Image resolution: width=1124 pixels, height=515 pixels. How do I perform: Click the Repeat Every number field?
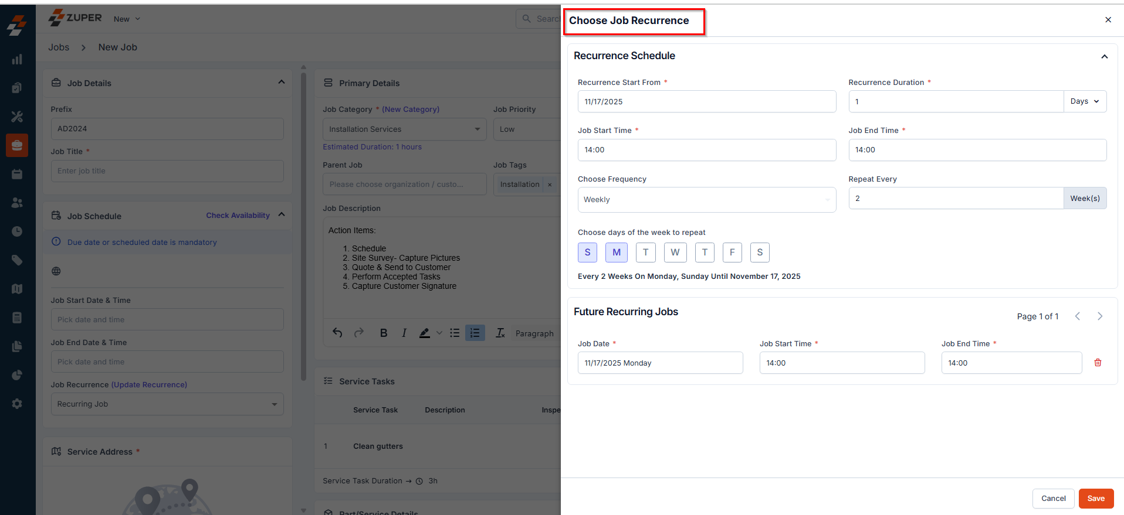click(x=956, y=198)
